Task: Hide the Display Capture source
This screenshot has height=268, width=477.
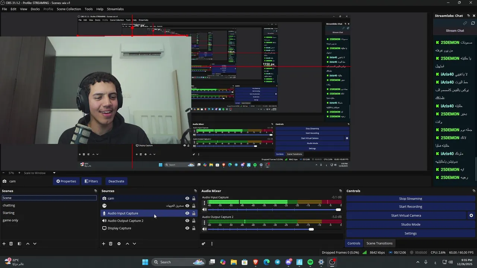Action: [x=187, y=228]
